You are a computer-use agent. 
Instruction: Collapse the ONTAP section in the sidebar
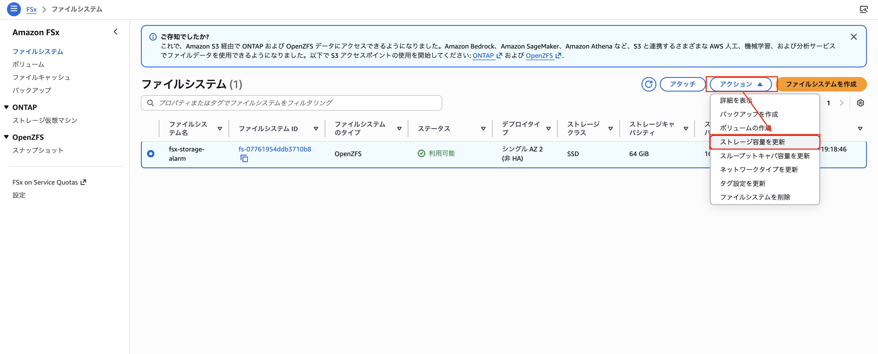point(6,107)
